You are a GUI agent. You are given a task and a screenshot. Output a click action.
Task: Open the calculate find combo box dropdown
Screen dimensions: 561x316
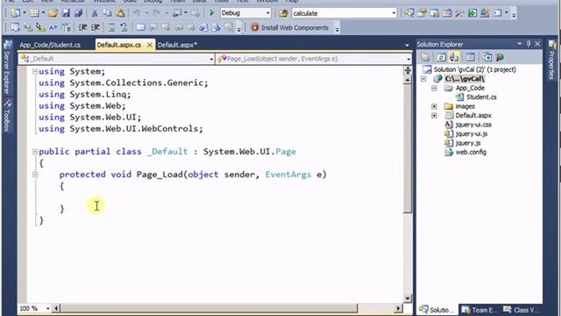pyautogui.click(x=394, y=13)
